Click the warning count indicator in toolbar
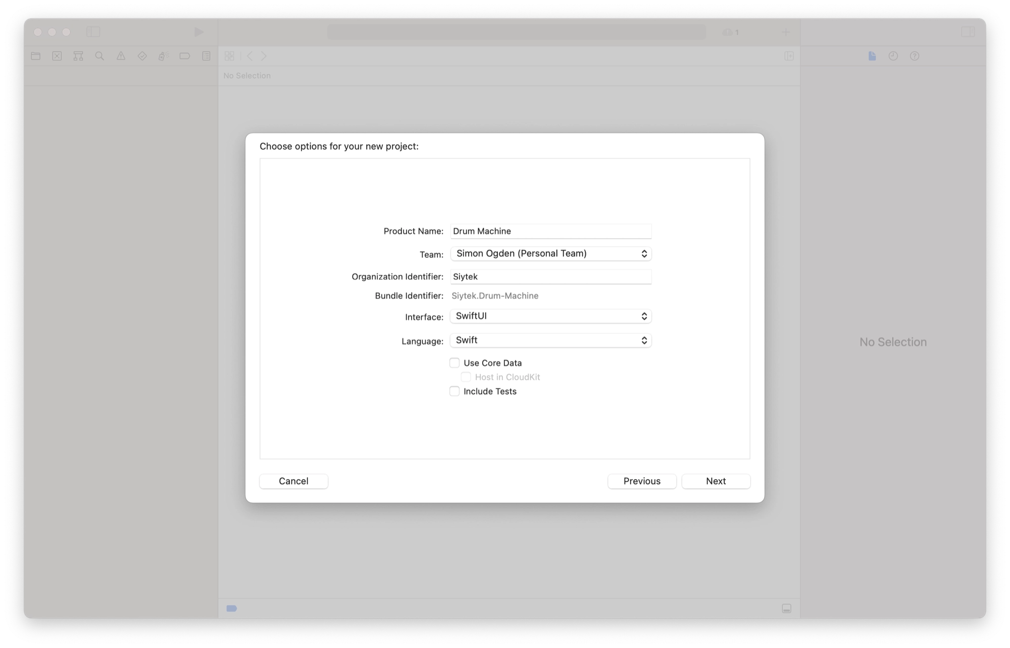This screenshot has height=648, width=1010. click(731, 32)
